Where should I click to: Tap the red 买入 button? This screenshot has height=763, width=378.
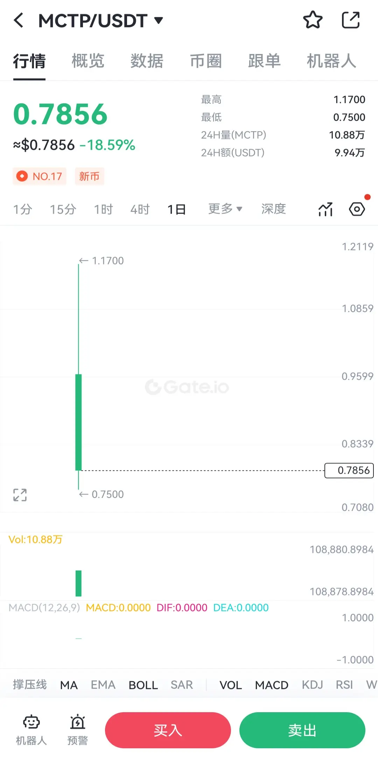[168, 730]
